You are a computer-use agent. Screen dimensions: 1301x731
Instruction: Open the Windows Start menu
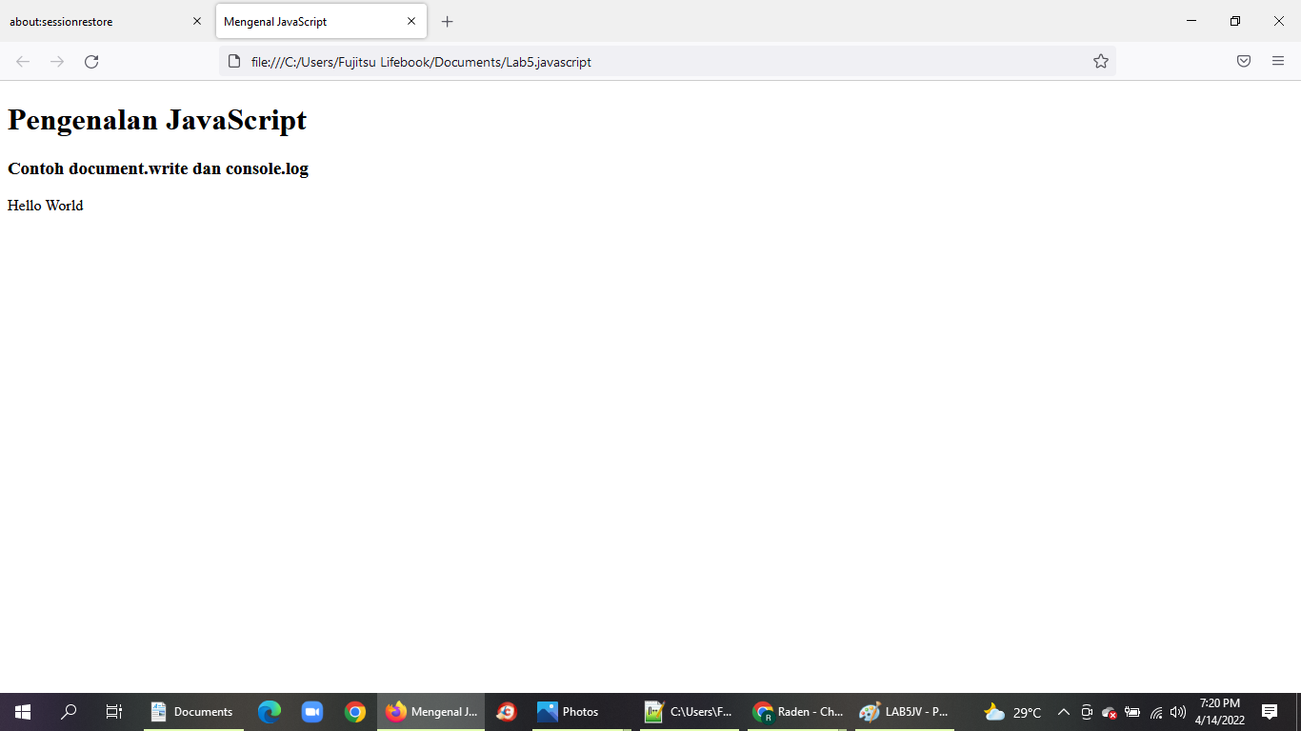pyautogui.click(x=23, y=712)
